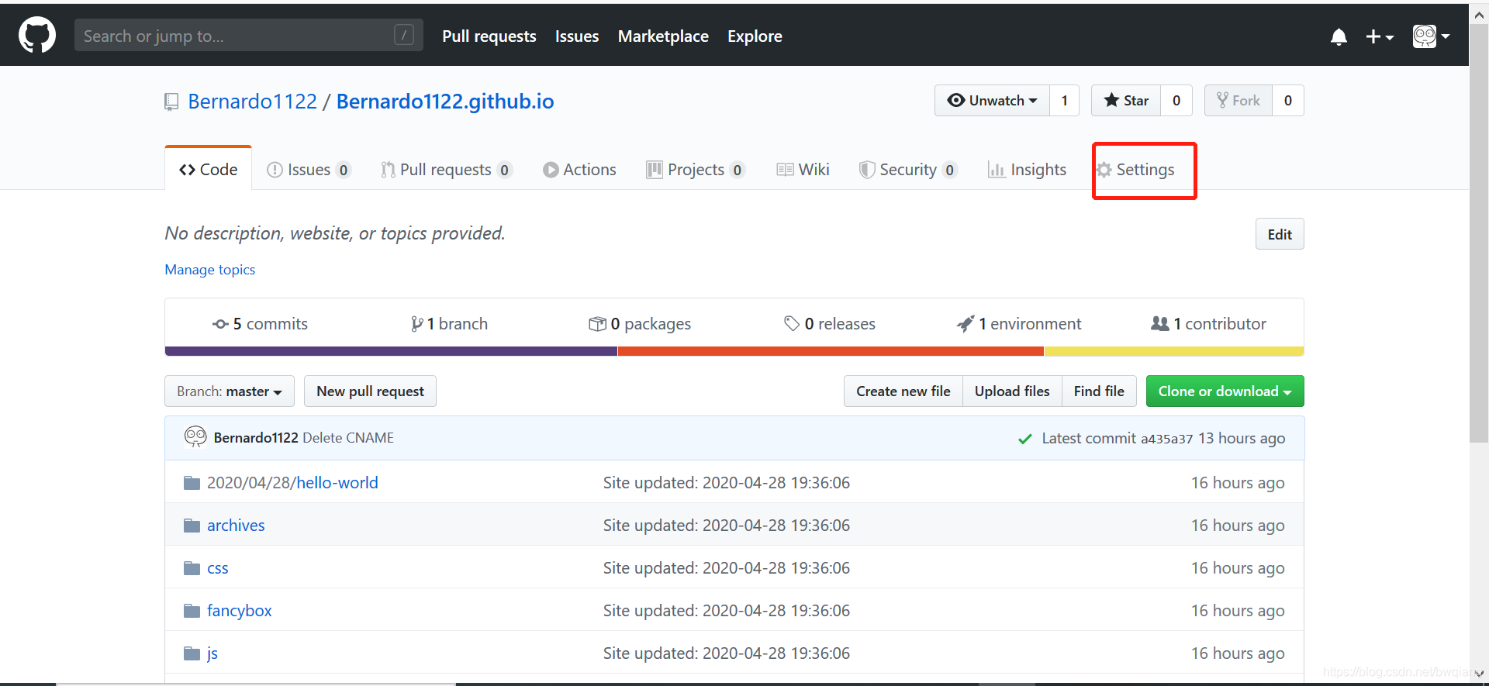View the 1 environment link
The height and width of the screenshot is (686, 1489).
[x=1019, y=324]
